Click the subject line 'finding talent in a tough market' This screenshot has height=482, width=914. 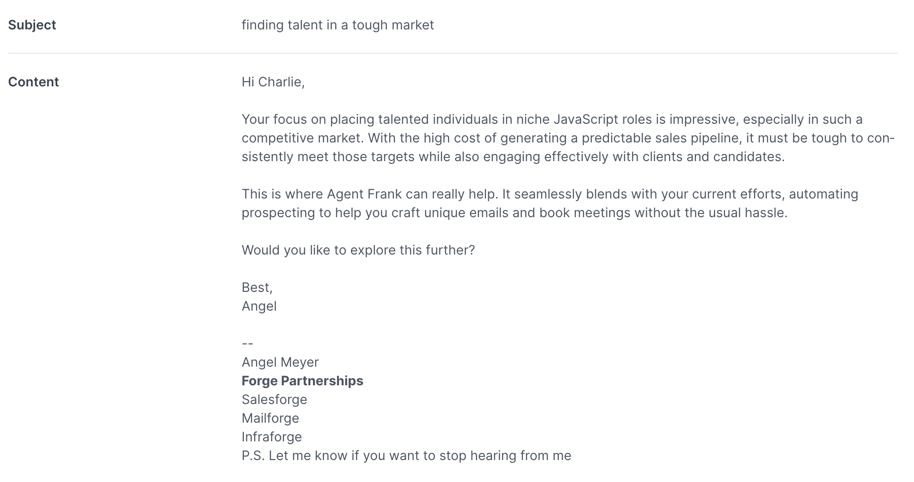click(337, 25)
